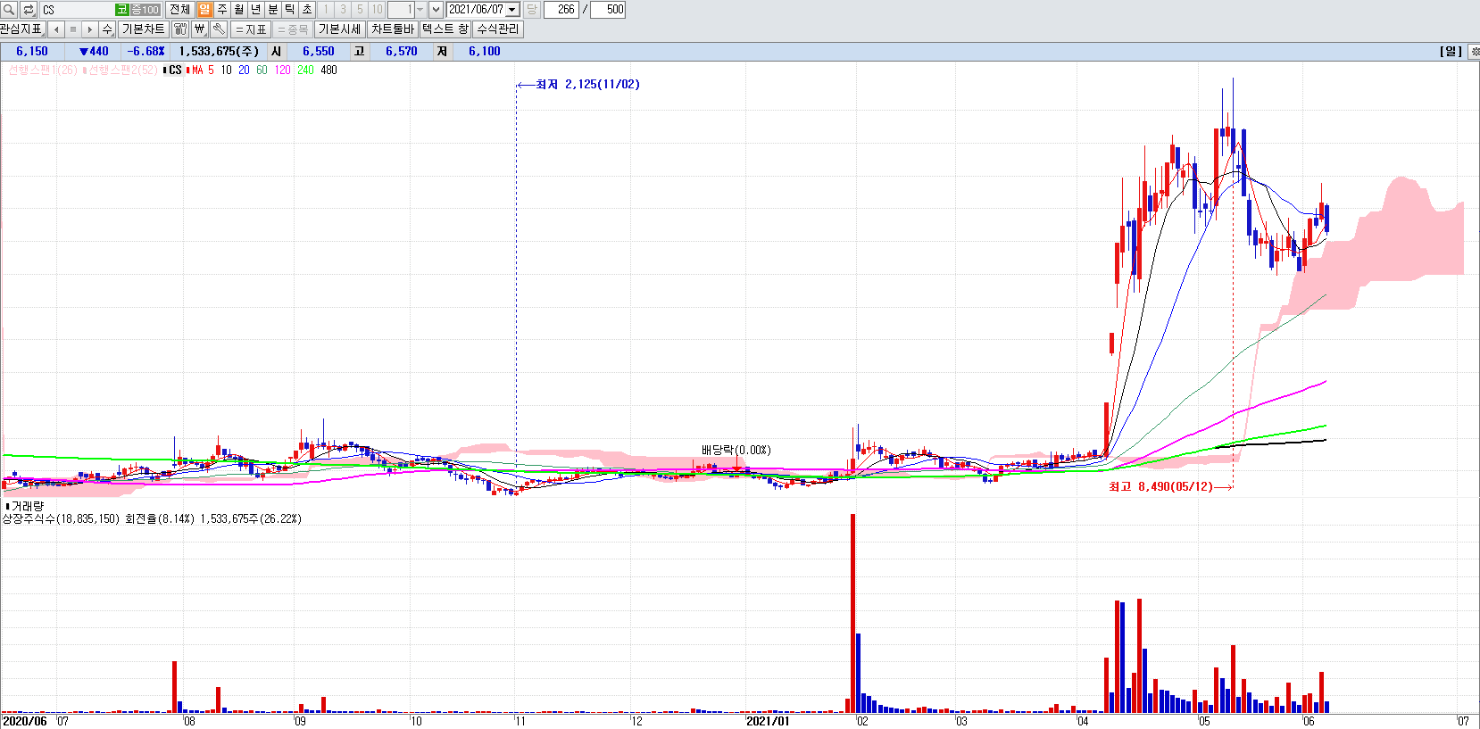Switch chart to second (초) period
The height and width of the screenshot is (729, 1480).
(x=307, y=10)
